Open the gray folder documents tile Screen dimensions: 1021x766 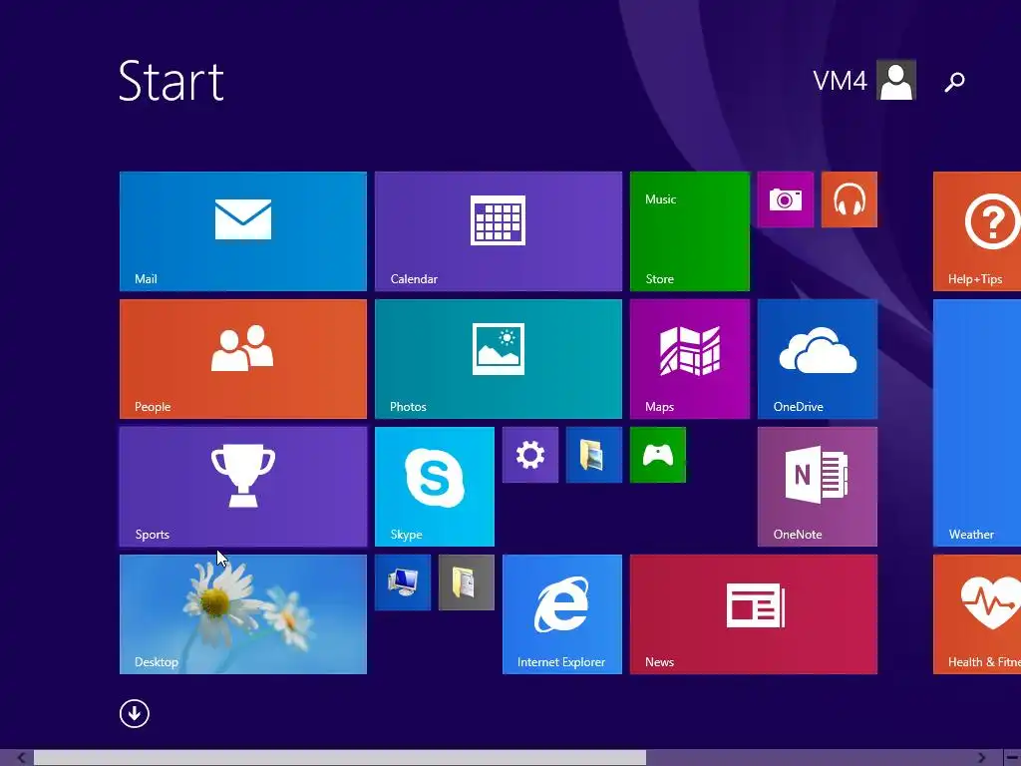click(467, 582)
